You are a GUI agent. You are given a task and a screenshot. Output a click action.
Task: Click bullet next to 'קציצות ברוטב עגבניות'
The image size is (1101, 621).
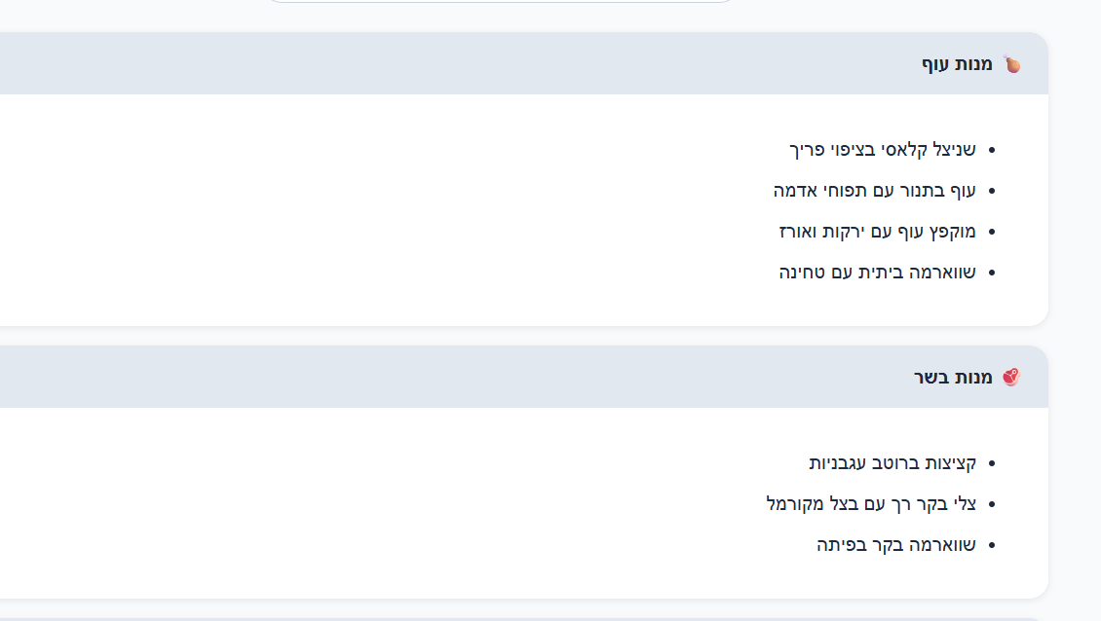click(992, 463)
